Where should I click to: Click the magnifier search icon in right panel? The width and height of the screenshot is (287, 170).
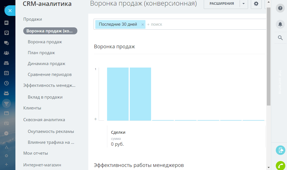280,38
